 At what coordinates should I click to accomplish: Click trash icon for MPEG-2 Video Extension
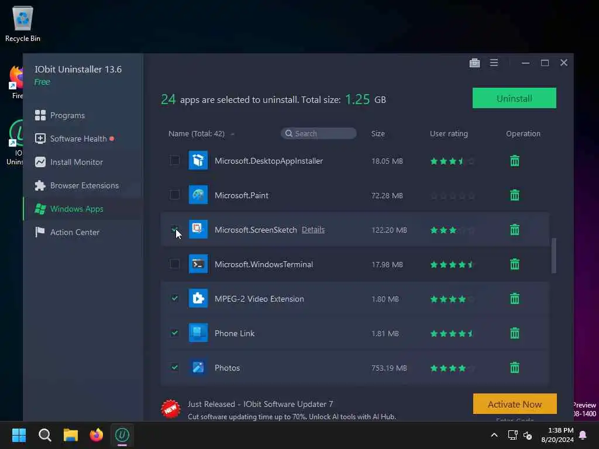pos(515,299)
